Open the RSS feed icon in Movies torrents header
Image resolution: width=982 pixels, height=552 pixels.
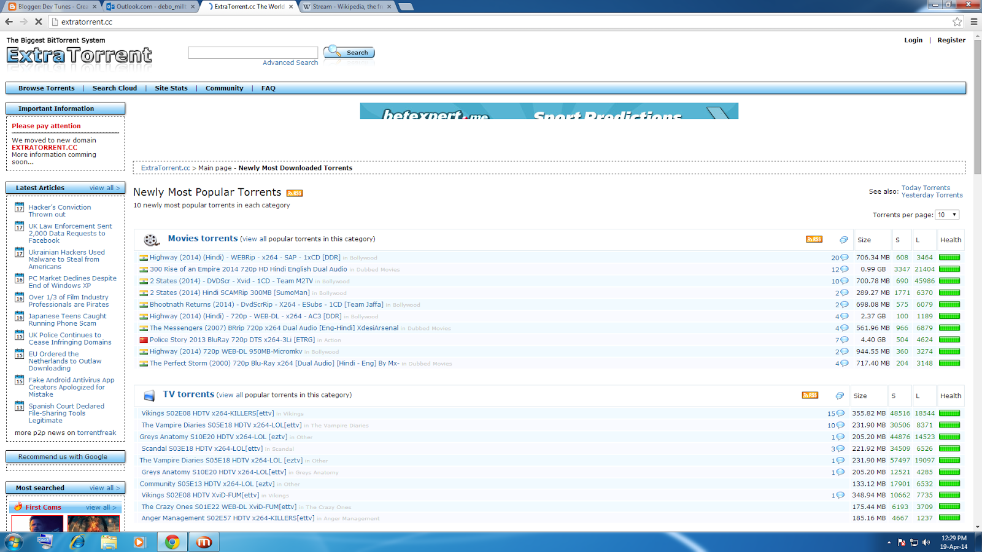point(814,239)
